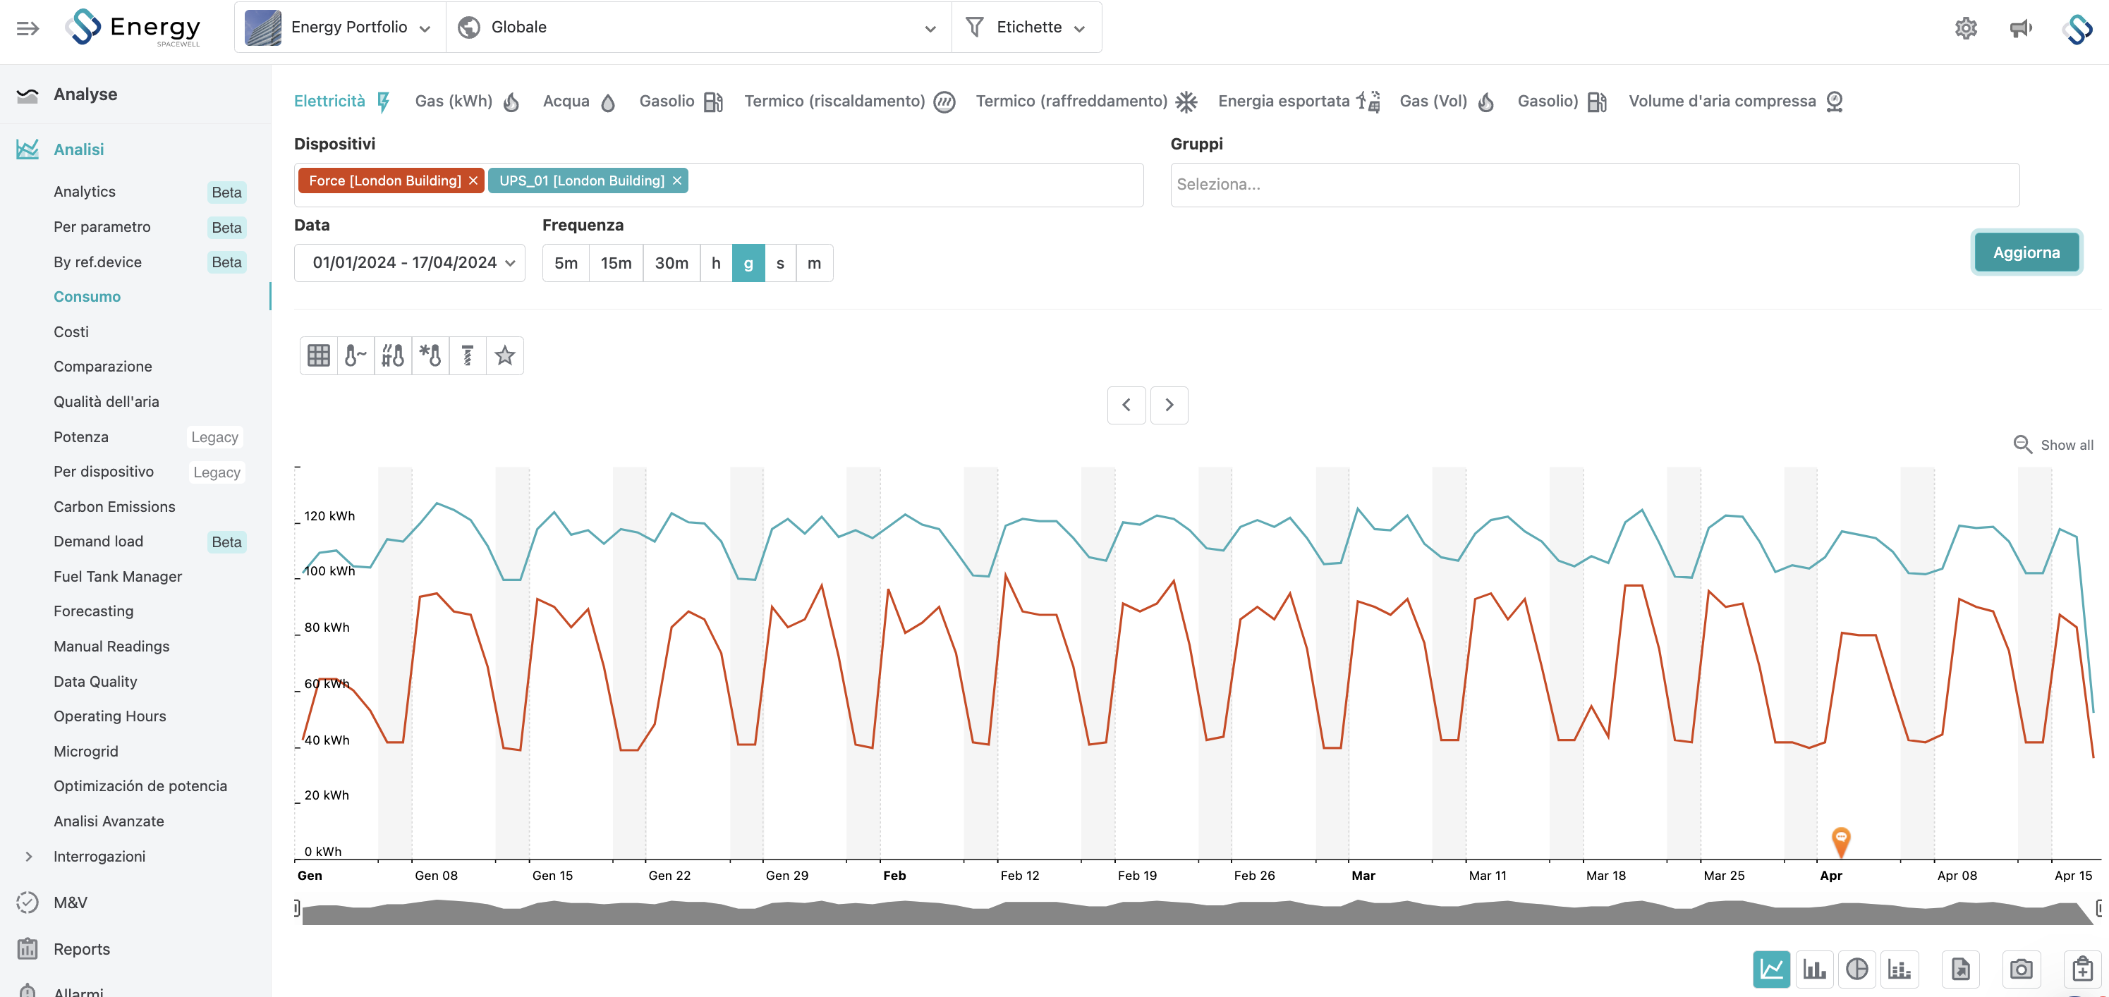Switch to line chart view

(1771, 970)
